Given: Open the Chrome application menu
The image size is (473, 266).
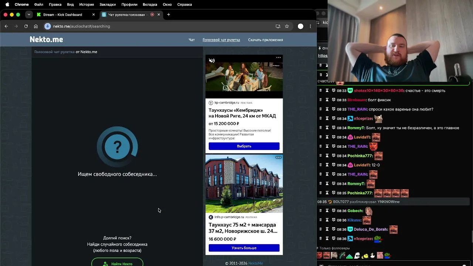Looking at the screenshot, I should point(21,4).
